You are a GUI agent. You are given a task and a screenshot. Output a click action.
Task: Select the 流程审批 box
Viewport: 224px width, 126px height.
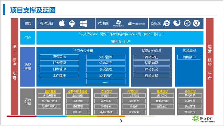click(59, 57)
